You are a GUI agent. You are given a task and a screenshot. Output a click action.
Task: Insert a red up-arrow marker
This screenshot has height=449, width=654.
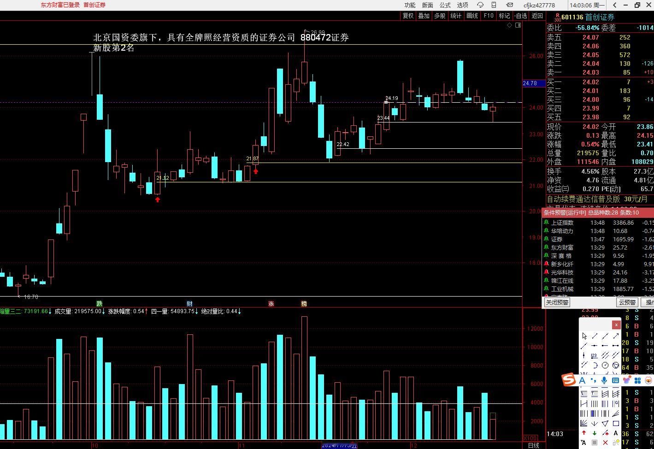point(584,432)
